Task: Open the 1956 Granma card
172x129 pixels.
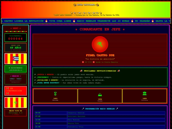Action: coord(100,96)
